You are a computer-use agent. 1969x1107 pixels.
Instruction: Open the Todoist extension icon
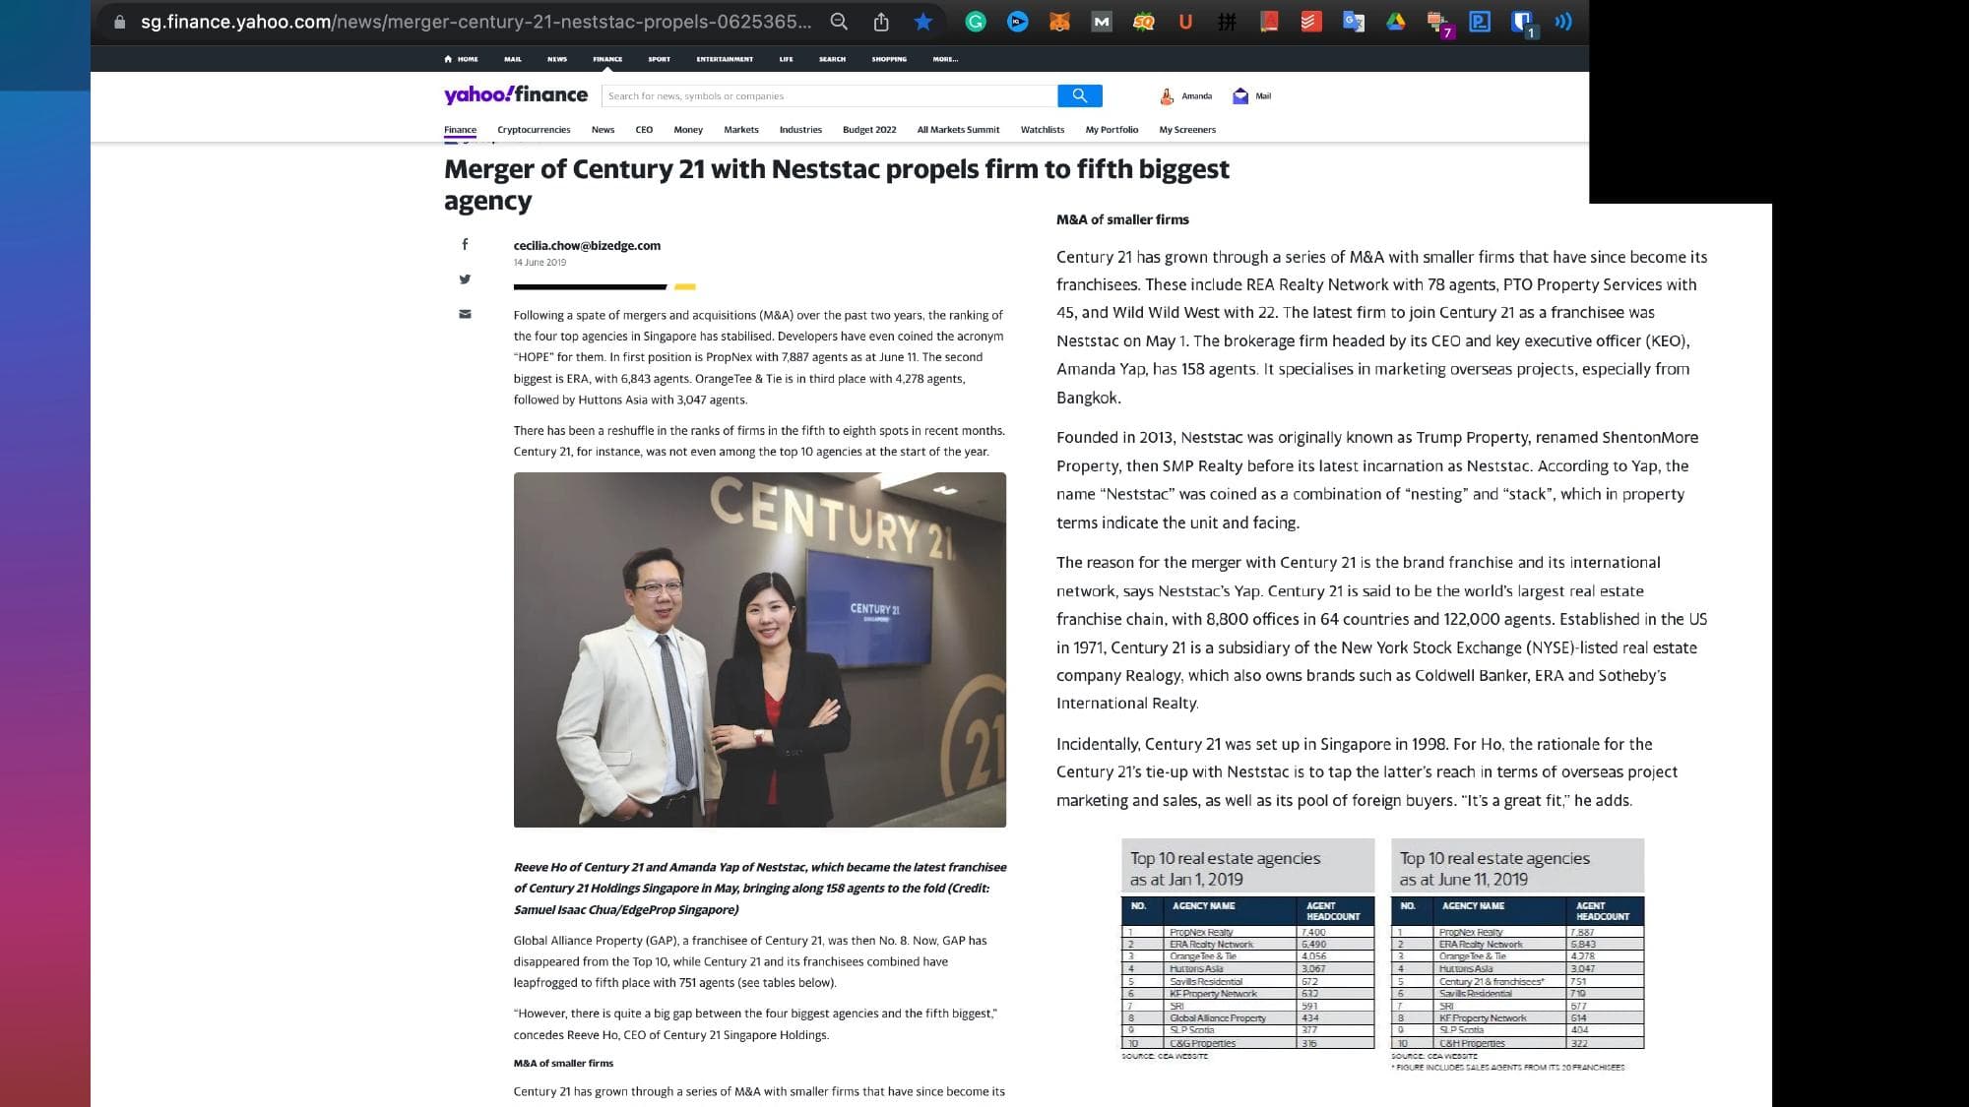(1311, 22)
